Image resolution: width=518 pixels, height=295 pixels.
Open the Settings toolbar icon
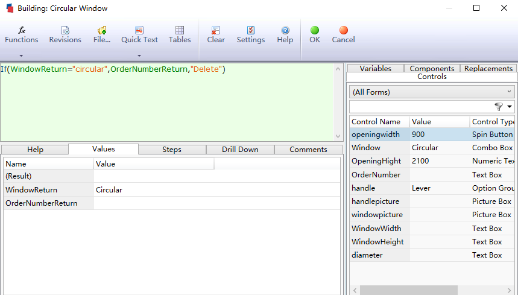point(251,30)
